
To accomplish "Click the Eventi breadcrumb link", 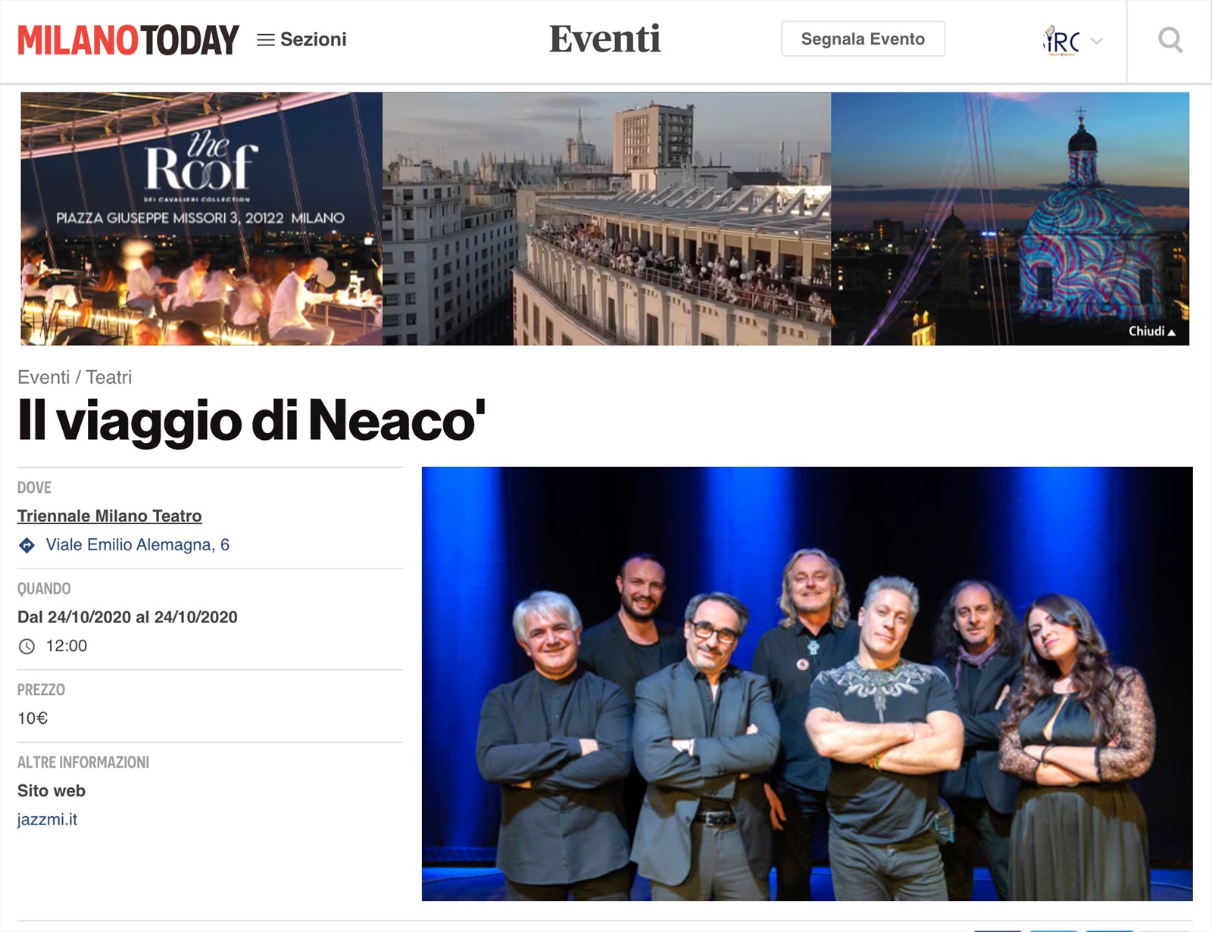I will tap(43, 377).
